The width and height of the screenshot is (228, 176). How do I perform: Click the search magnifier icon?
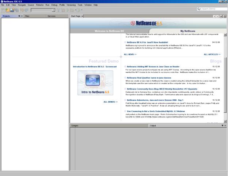[198, 9]
